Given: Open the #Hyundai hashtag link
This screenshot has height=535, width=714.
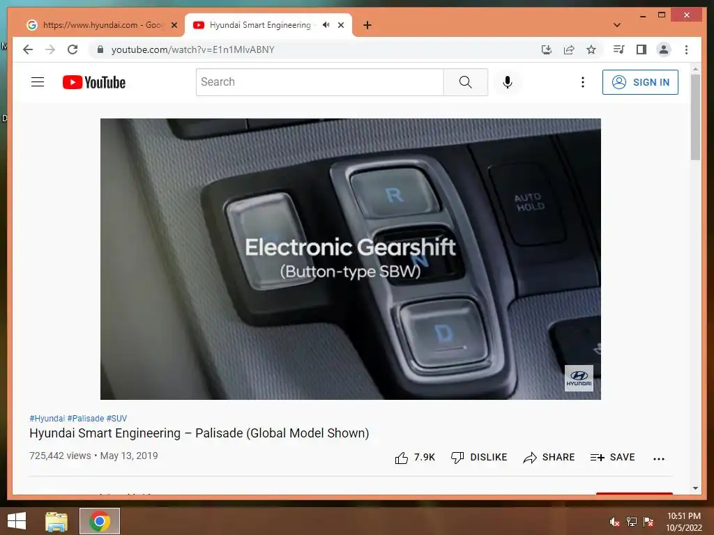Looking at the screenshot, I should click(47, 419).
